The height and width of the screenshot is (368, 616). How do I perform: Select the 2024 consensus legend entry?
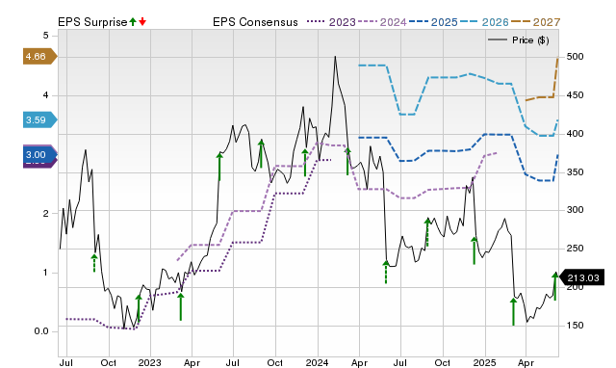tap(382, 22)
